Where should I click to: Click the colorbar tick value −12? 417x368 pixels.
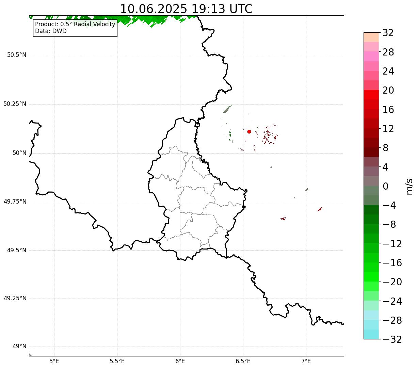click(392, 244)
